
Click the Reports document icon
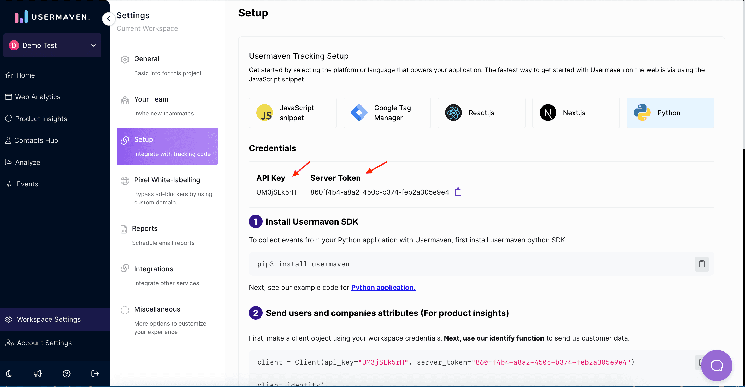pos(124,229)
